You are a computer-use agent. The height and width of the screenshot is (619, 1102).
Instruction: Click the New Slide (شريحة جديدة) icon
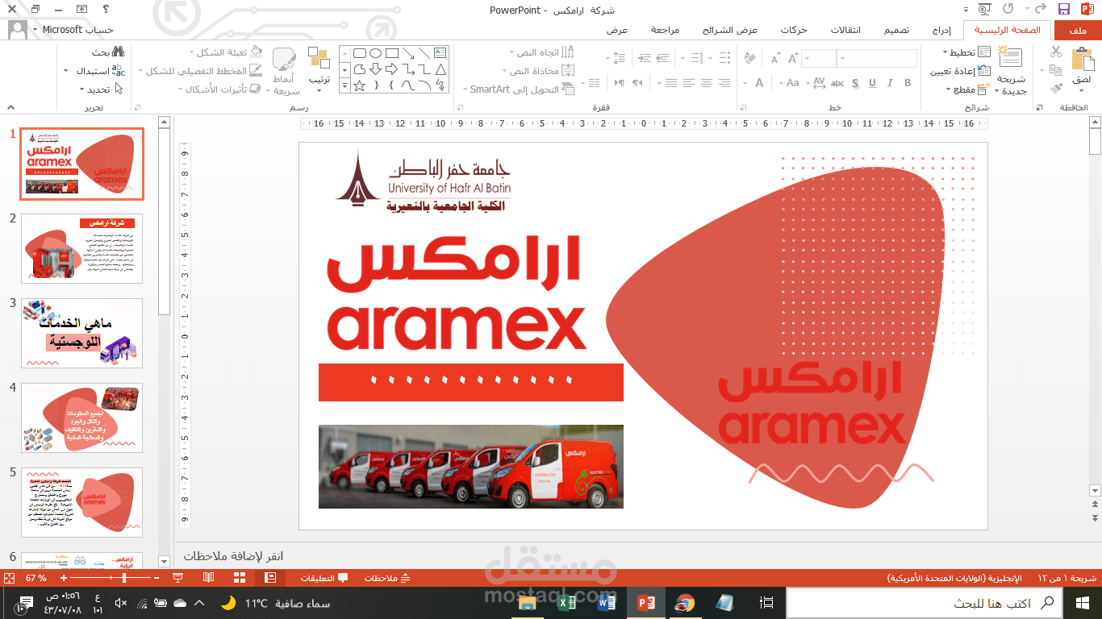tap(1010, 58)
